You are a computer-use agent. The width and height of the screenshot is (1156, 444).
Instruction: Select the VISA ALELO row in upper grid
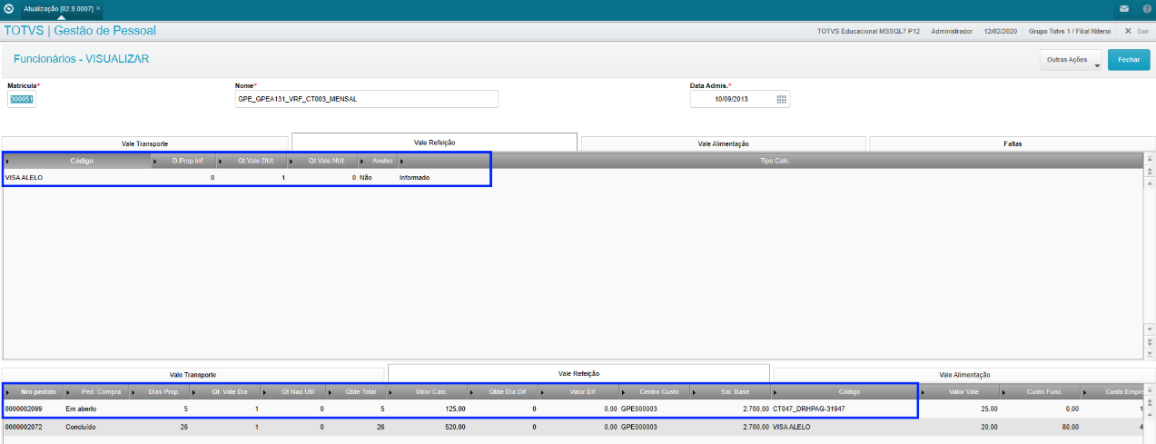(x=572, y=178)
